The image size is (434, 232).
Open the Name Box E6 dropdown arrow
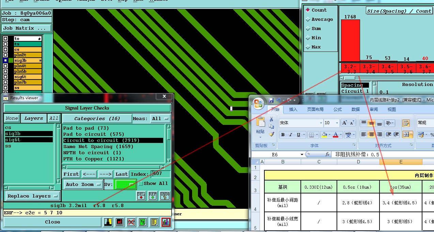[302, 155]
